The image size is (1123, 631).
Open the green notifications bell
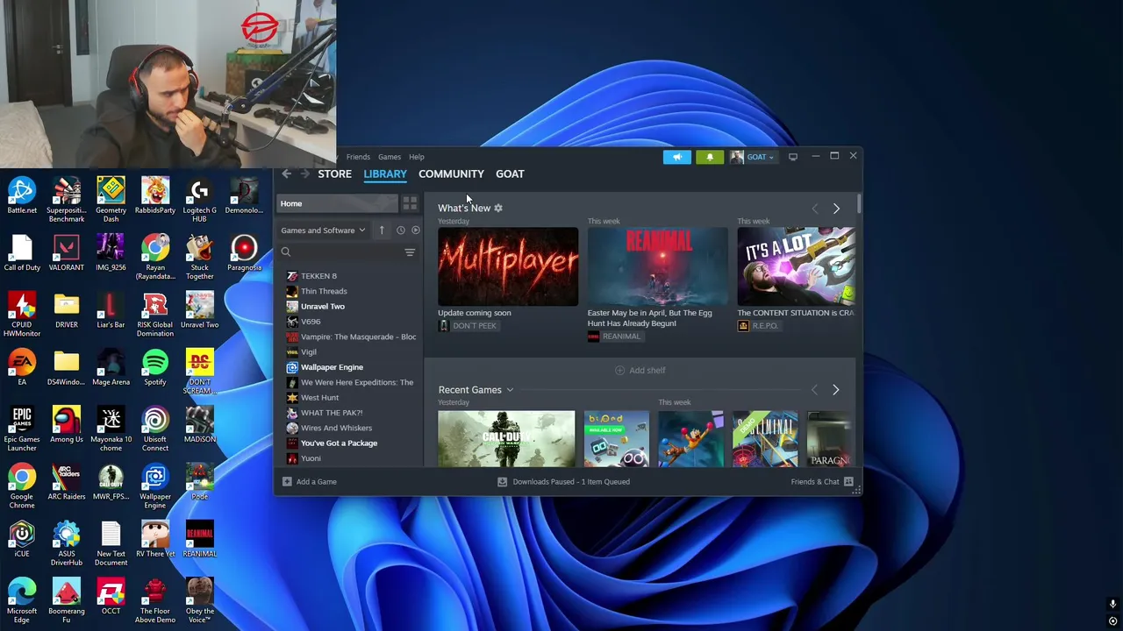(x=710, y=157)
